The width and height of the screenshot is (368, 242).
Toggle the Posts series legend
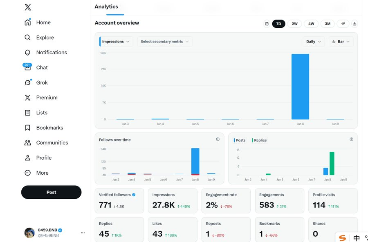click(x=240, y=140)
